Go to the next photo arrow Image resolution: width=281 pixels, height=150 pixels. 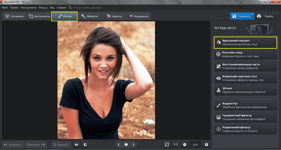coord(133,144)
